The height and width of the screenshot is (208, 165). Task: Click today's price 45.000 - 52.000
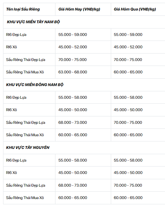coord(73,47)
